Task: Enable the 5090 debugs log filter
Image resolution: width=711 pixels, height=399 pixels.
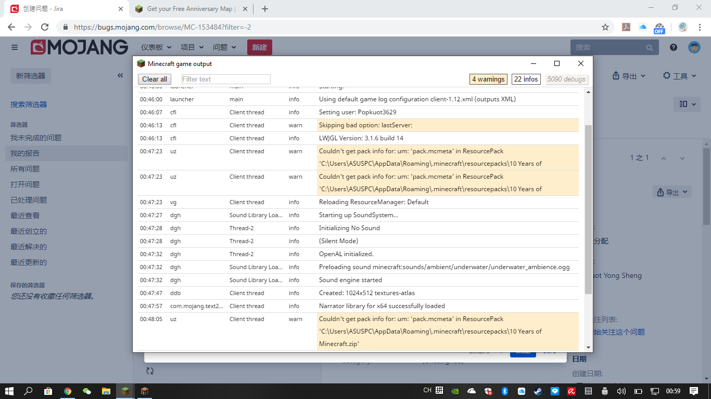Action: 566,79
